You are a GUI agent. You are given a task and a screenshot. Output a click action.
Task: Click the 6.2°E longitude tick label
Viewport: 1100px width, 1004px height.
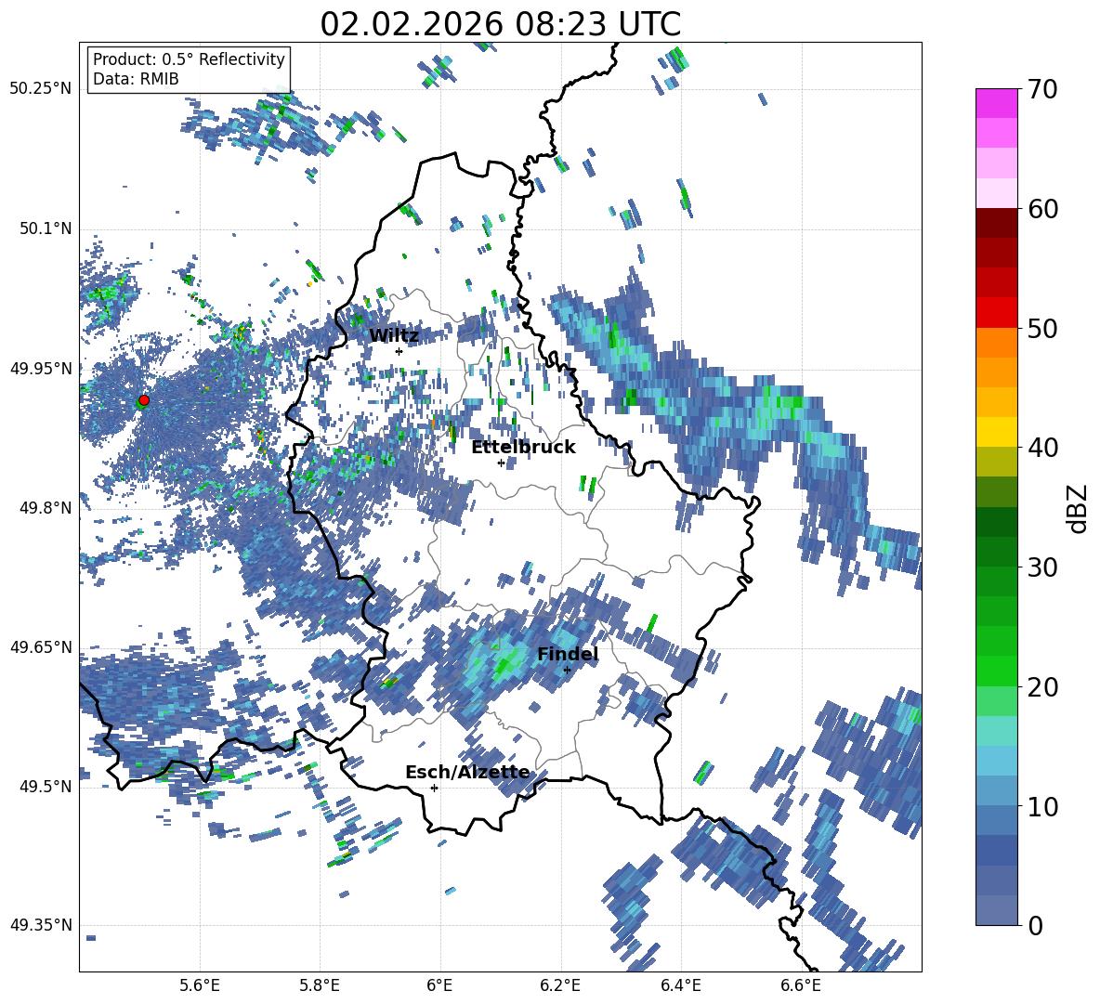coord(560,985)
